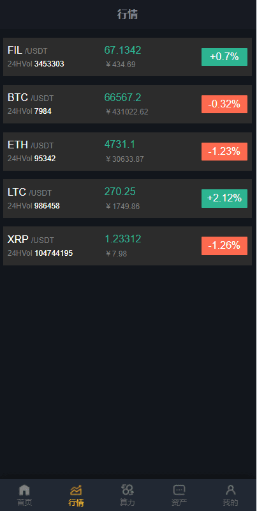Click the LTC +2.12% change badge
257x511 pixels.
224,198
